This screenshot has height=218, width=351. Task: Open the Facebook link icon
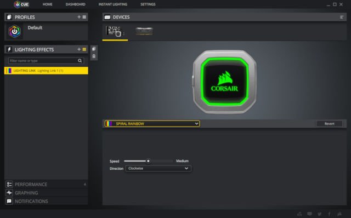click(x=329, y=214)
